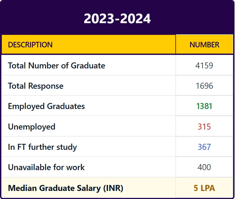Select the Total Response row label

pos(36,86)
